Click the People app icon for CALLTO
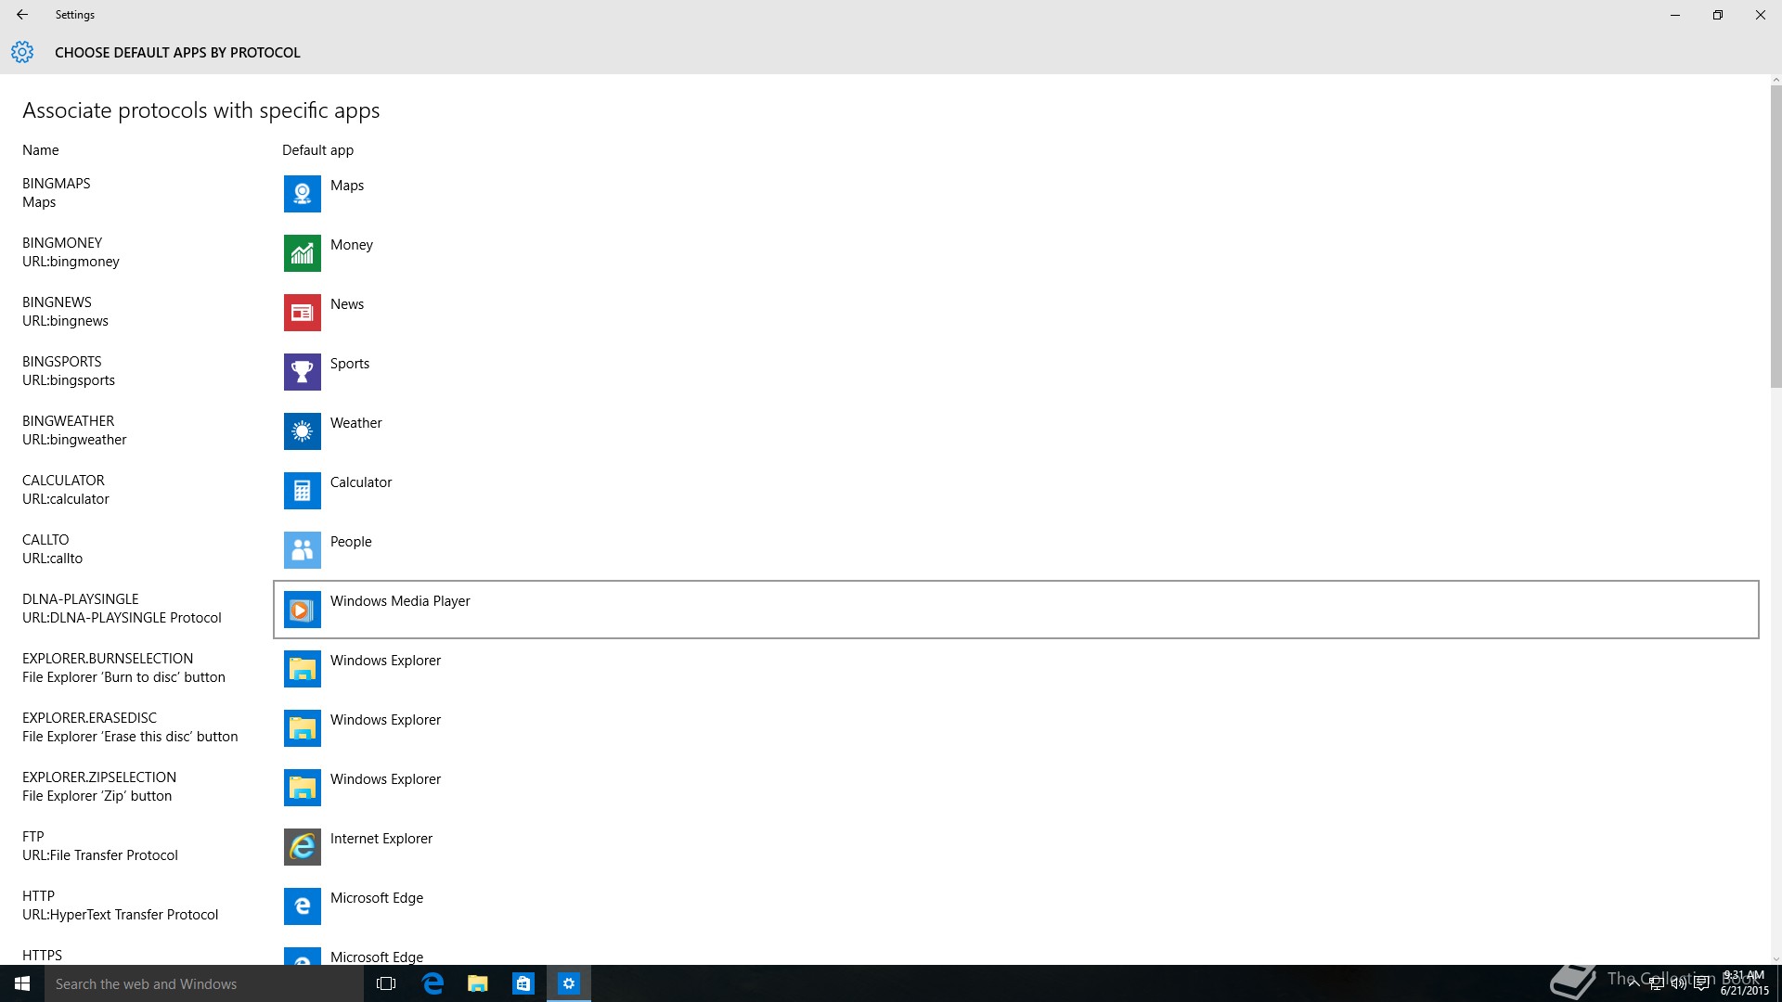This screenshot has height=1002, width=1782. tap(302, 550)
